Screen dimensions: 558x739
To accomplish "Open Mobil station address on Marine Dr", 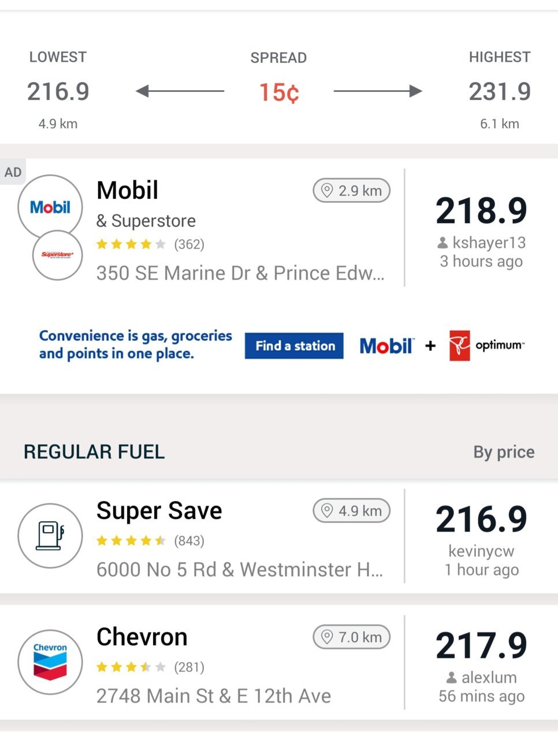I will point(240,273).
